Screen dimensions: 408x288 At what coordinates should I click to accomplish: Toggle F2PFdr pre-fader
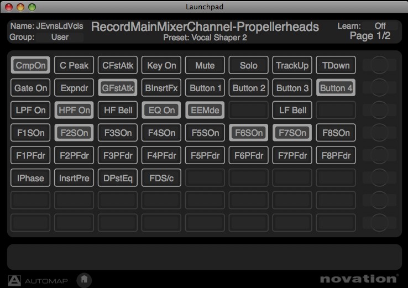coord(74,155)
